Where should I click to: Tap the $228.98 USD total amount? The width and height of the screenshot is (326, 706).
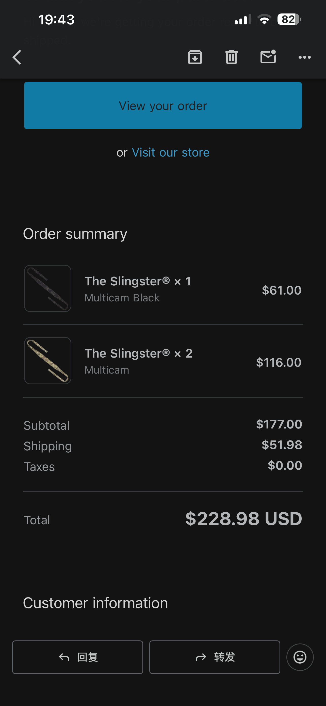243,518
